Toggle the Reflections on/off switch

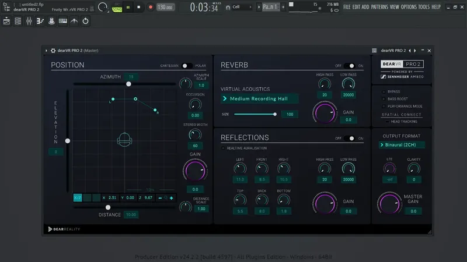click(x=349, y=139)
